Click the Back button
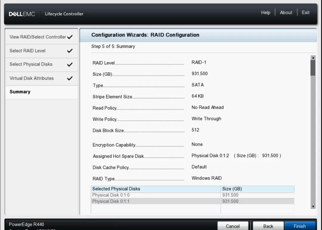This screenshot has height=230, width=322. click(268, 226)
